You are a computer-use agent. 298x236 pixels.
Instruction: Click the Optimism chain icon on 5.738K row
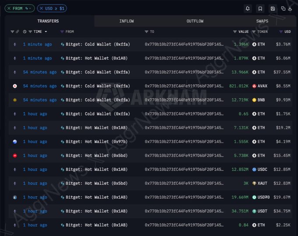point(15,155)
